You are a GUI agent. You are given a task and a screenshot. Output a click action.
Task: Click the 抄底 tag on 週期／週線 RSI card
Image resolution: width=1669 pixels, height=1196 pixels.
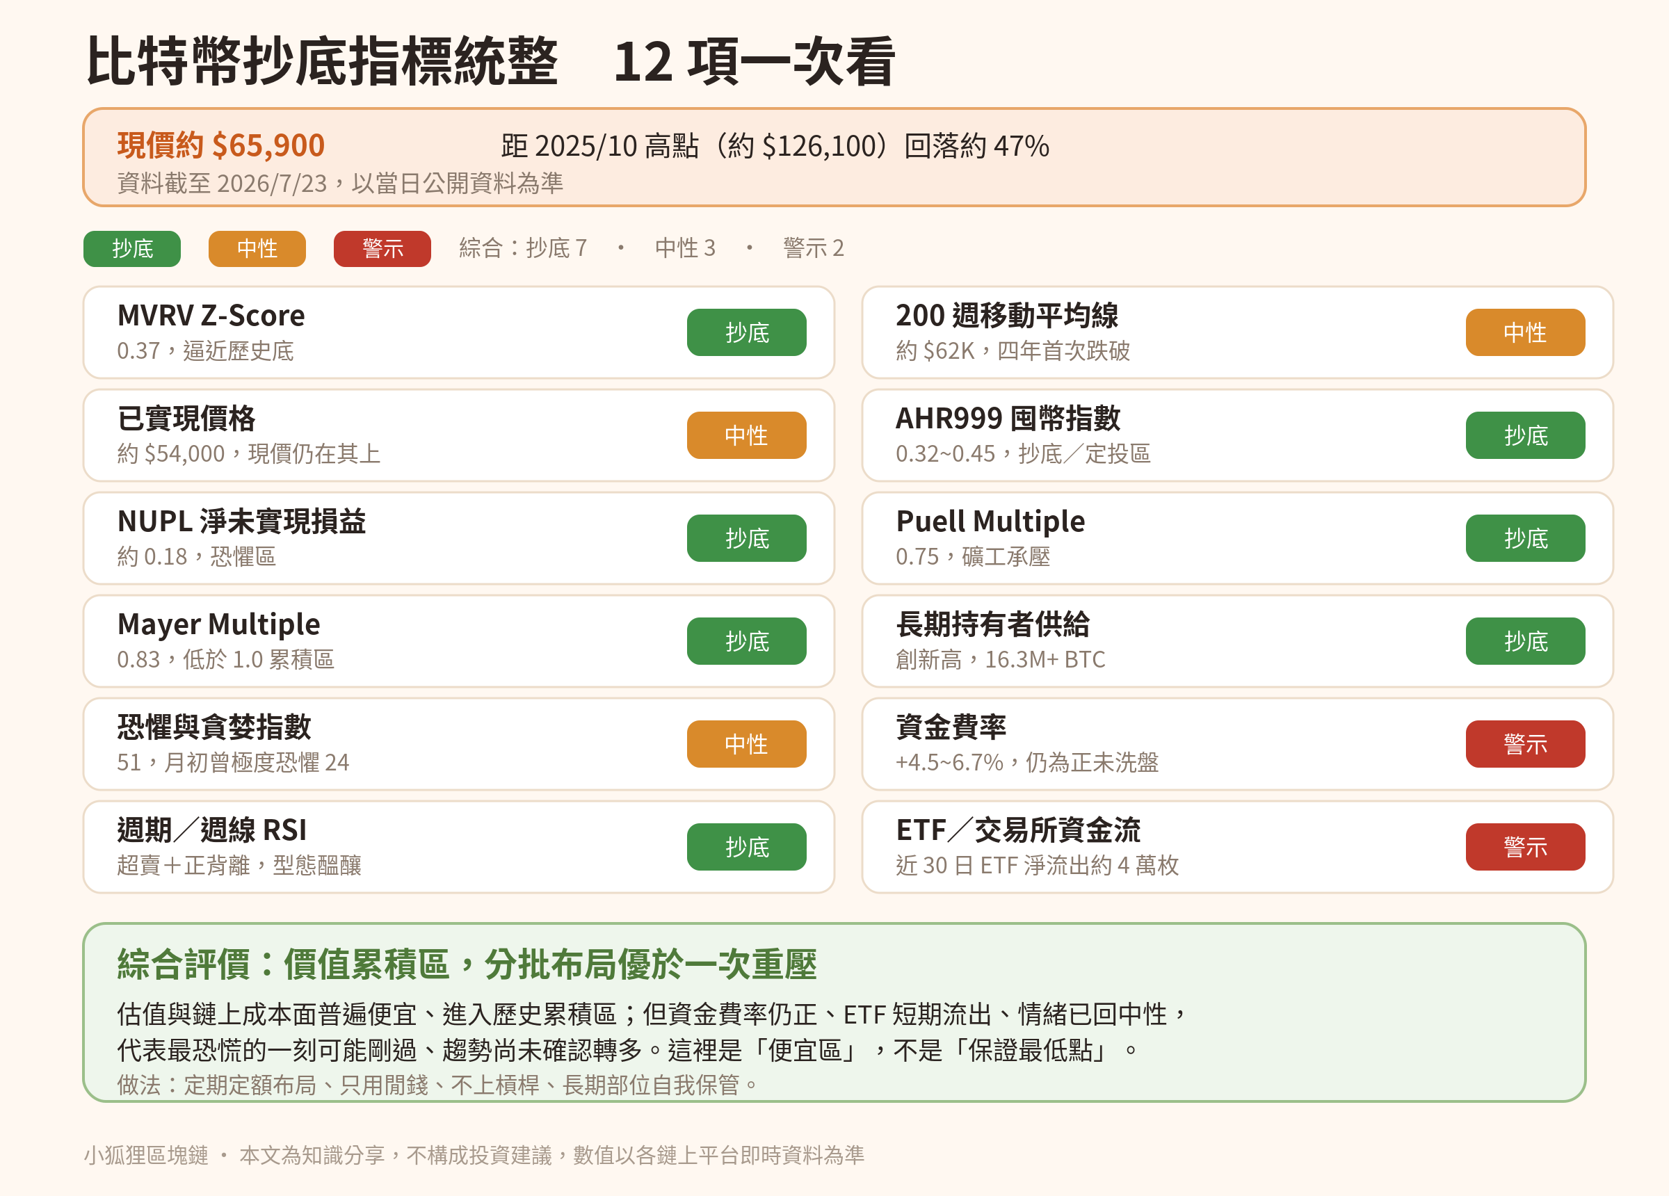pos(746,848)
